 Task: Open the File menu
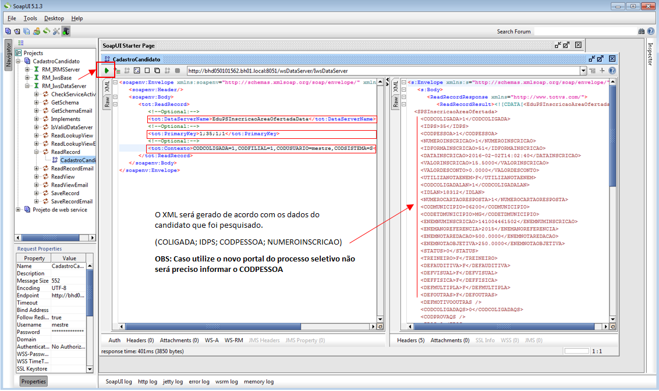(12, 18)
